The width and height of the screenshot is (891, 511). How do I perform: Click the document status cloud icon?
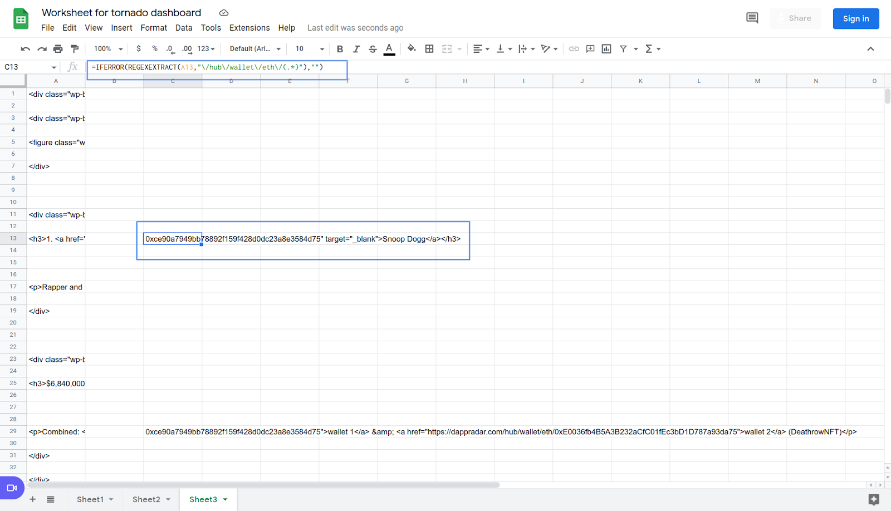(224, 13)
